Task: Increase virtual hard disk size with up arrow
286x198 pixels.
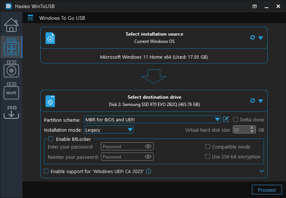Action: pos(252,128)
